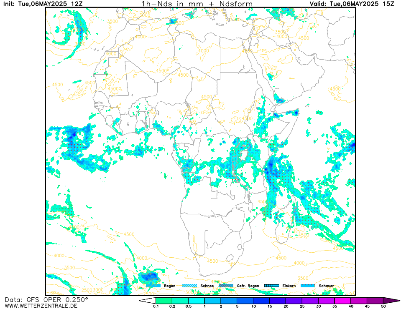
Task: Open the WWW.WETTERZENTRALE.DE link
Action: [x=41, y=306]
